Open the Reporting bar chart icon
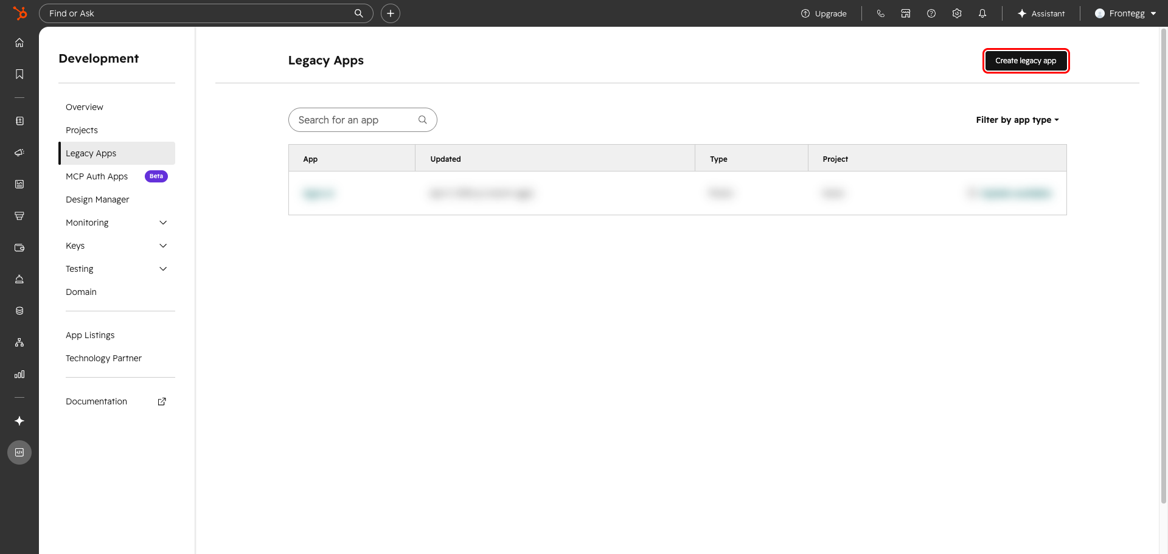This screenshot has width=1168, height=554. (x=19, y=374)
